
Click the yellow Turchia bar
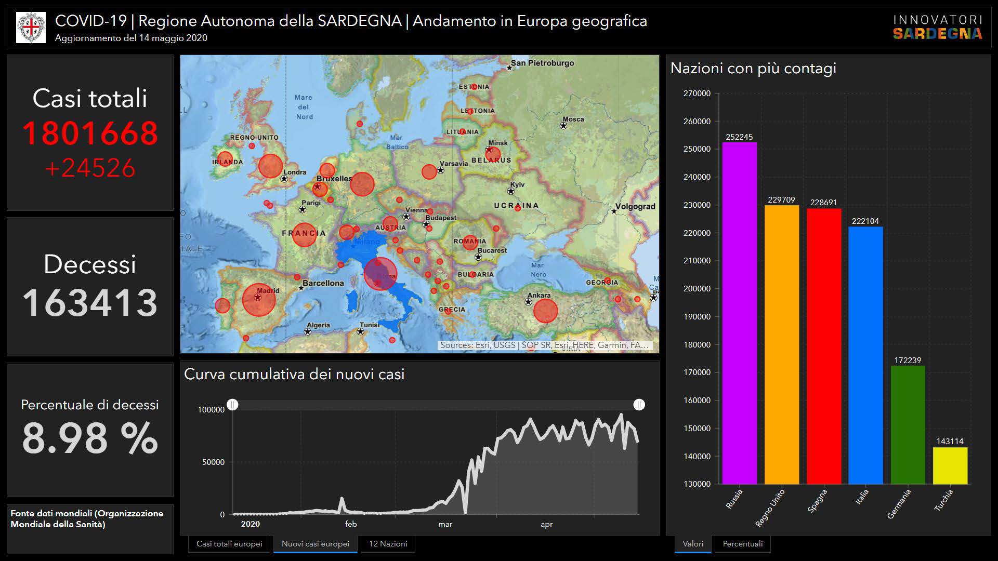950,465
